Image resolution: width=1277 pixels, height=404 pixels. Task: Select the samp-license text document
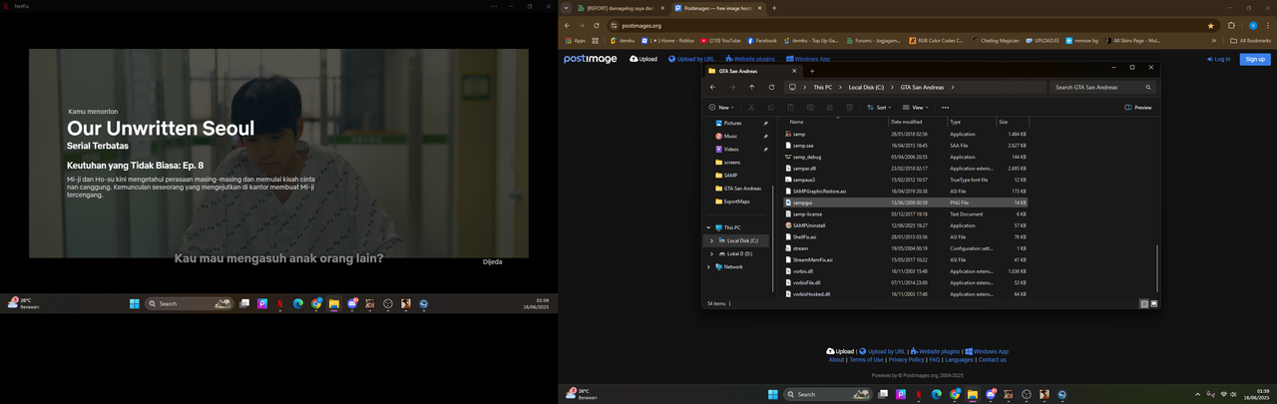point(906,213)
